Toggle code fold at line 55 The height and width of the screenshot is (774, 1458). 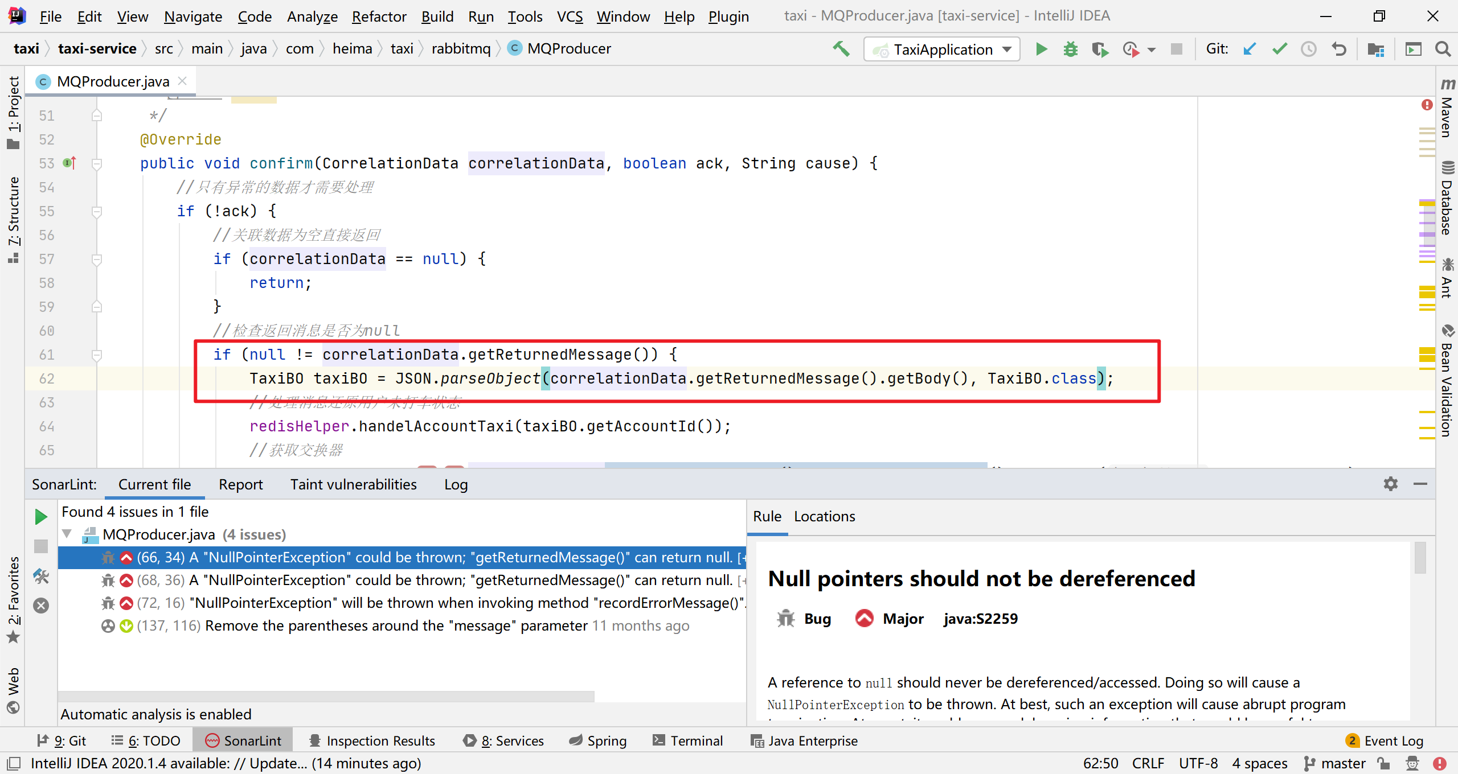coord(97,212)
